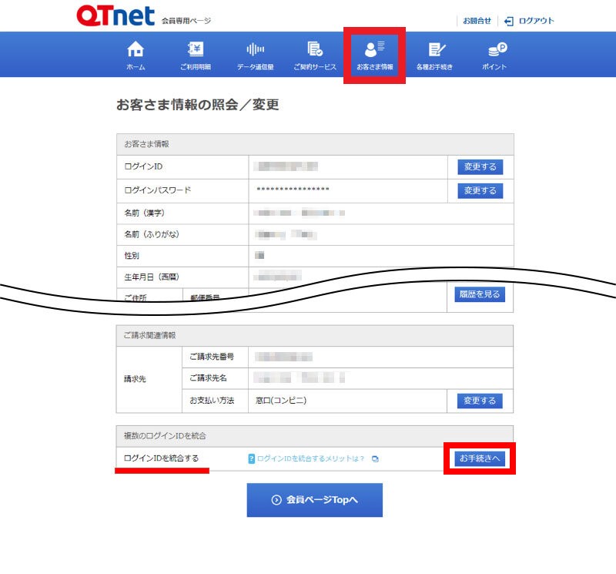Open ご利用明細 billing statement icon
The width and height of the screenshot is (616, 574).
(196, 50)
